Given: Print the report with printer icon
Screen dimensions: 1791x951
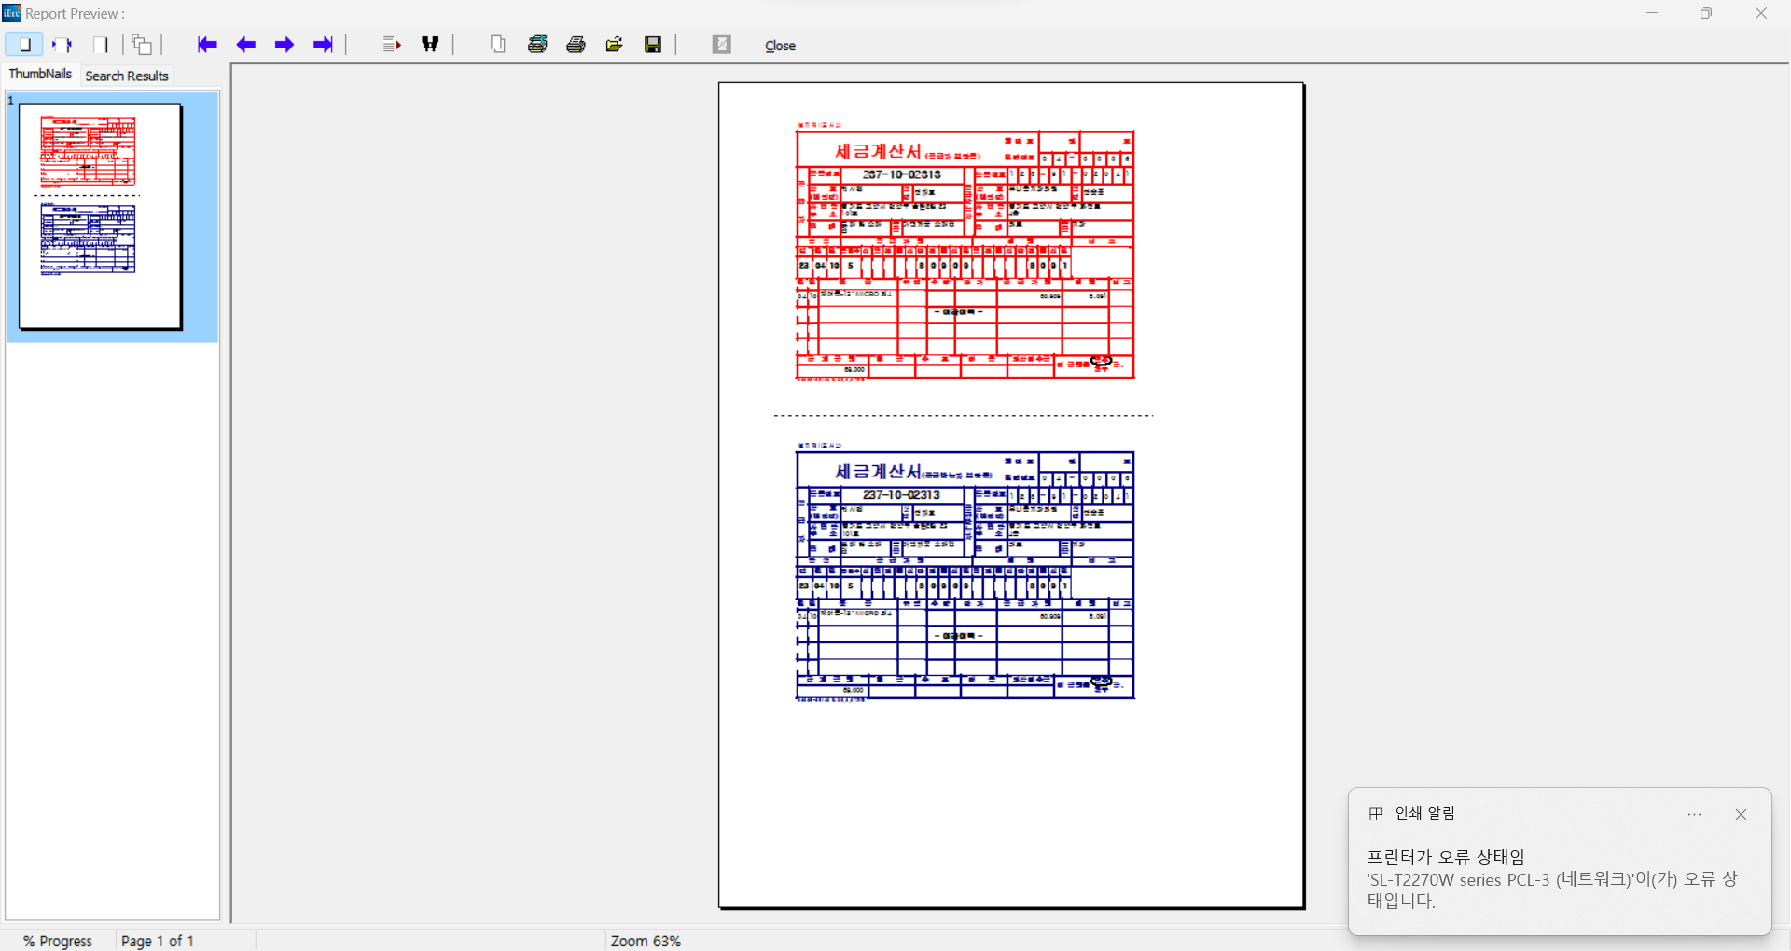Looking at the screenshot, I should click(576, 45).
